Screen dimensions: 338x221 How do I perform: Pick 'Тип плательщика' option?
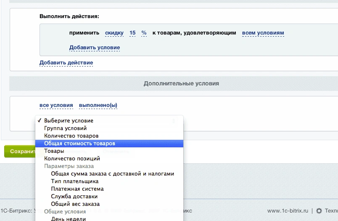point(109,181)
